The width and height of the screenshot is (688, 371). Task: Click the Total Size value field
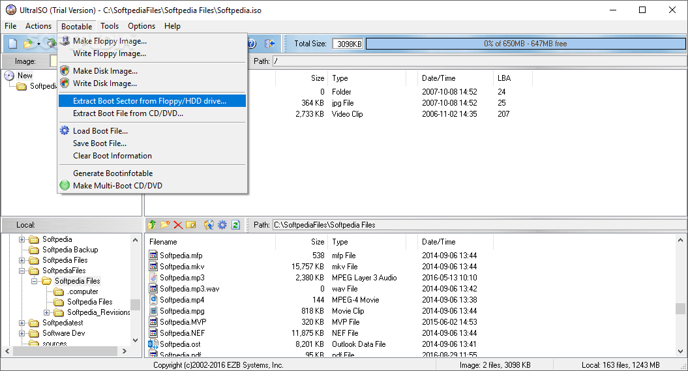click(348, 44)
